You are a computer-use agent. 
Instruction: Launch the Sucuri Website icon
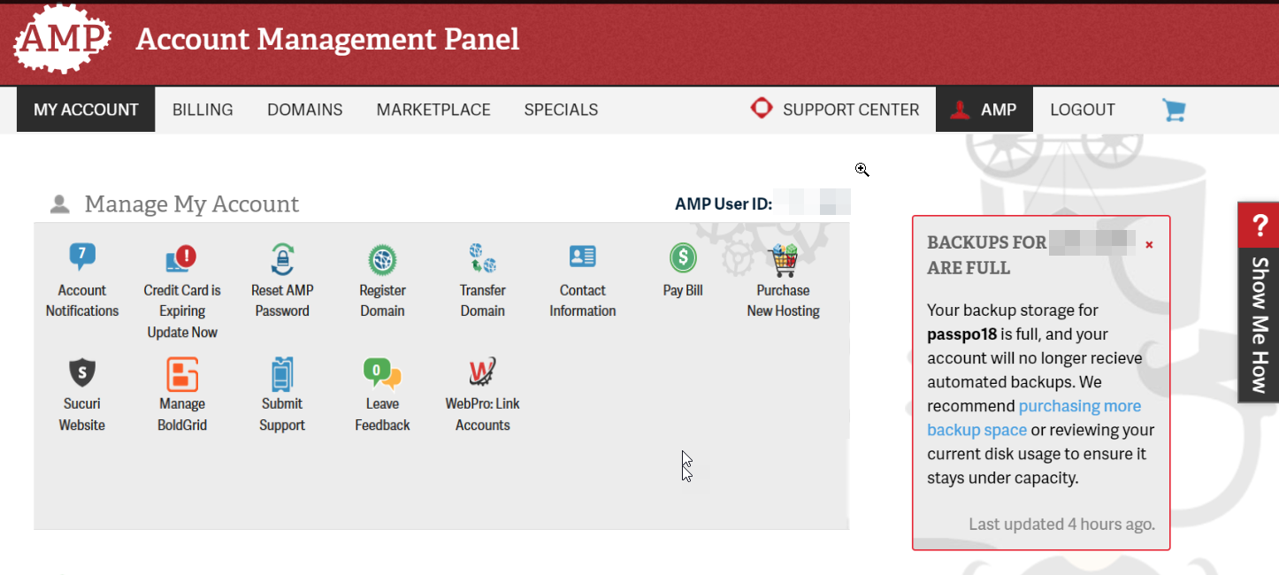coord(82,373)
